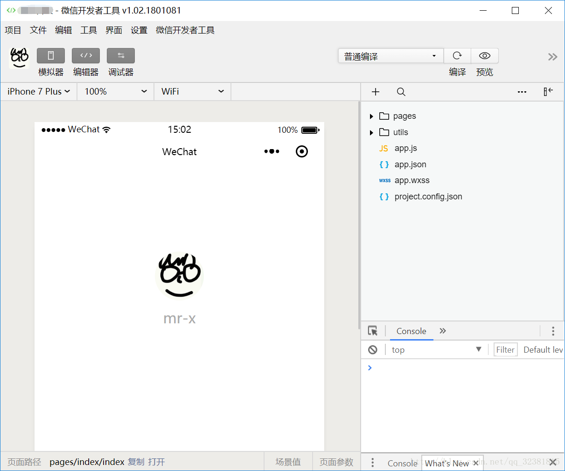Open the 文件 menu
The image size is (565, 471).
click(x=38, y=30)
